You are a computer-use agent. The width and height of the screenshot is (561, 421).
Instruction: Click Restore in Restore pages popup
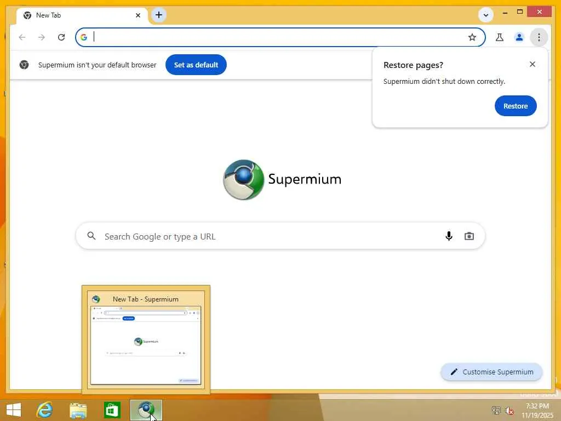[x=516, y=106]
